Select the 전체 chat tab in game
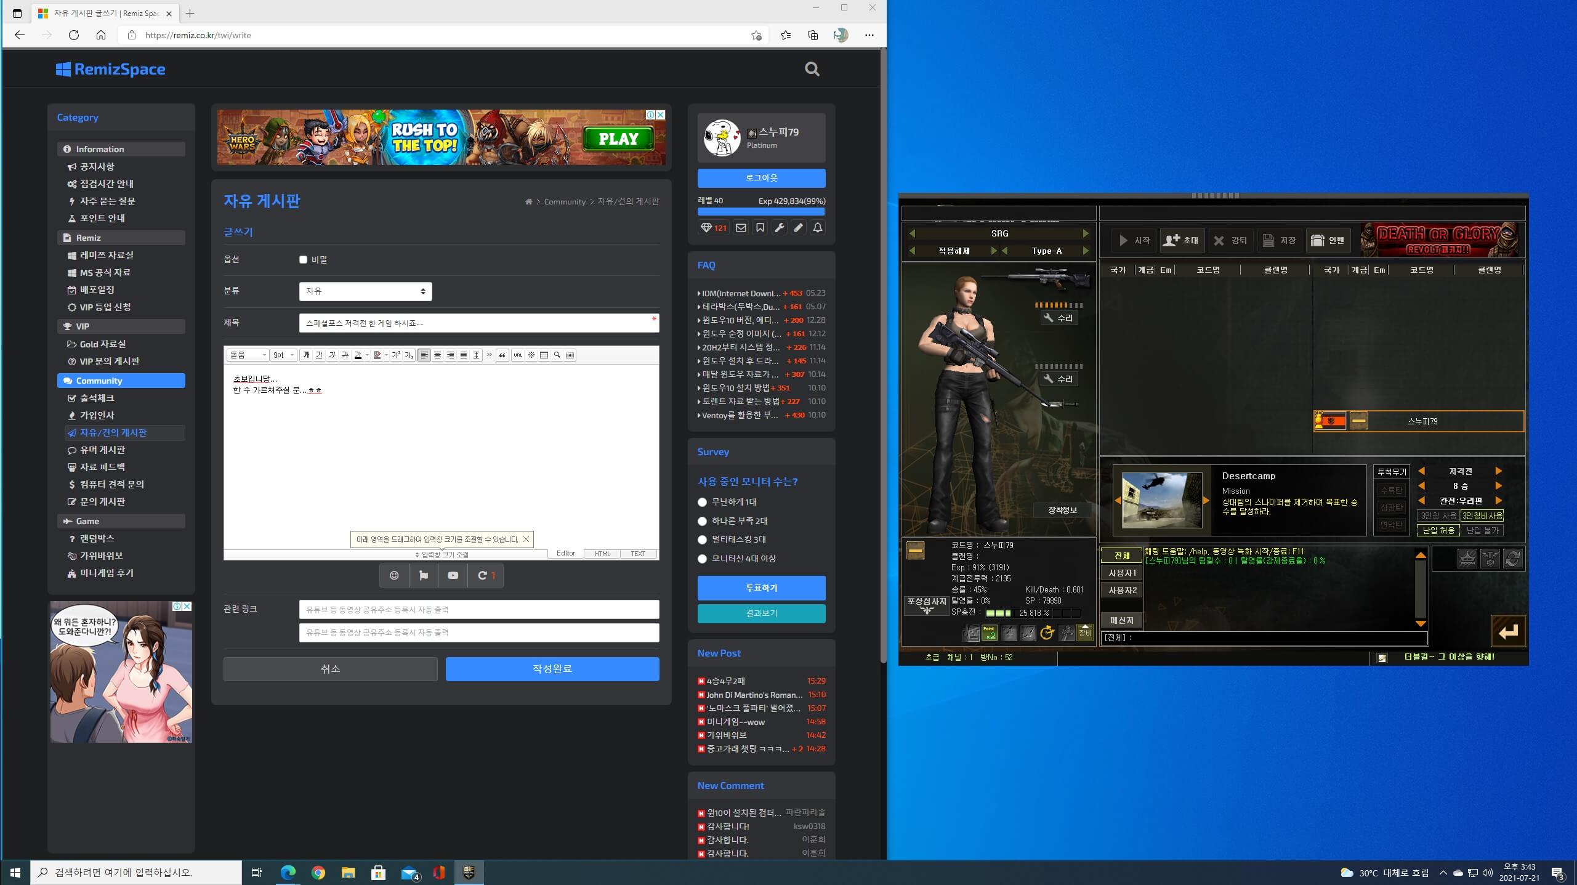 1121,556
